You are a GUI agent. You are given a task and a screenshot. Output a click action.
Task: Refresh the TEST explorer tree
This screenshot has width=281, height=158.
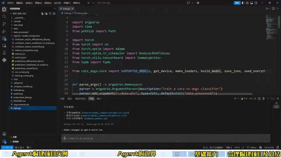(x=50, y=14)
